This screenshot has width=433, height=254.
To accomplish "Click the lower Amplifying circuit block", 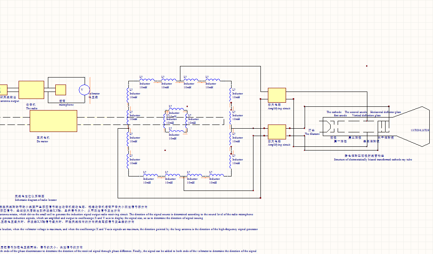I will coord(277,132).
